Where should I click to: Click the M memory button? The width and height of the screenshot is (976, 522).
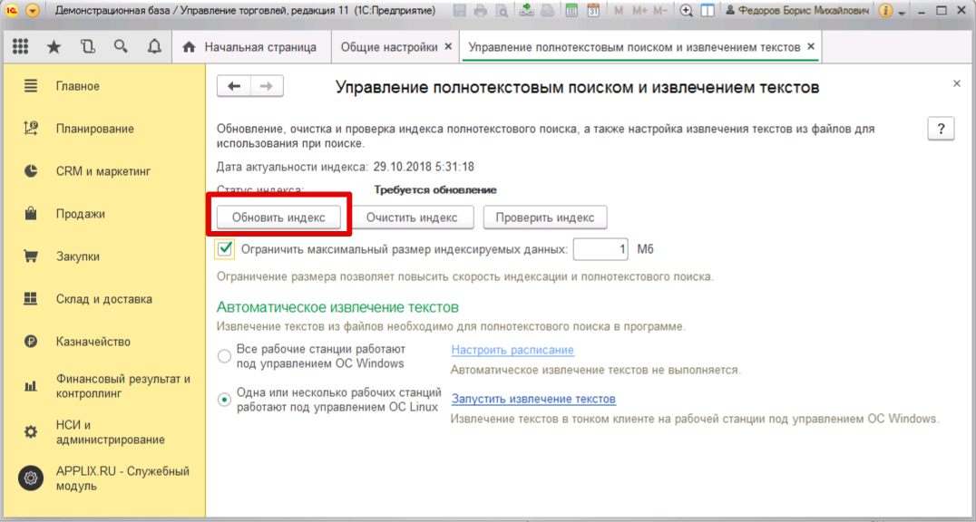click(x=618, y=11)
